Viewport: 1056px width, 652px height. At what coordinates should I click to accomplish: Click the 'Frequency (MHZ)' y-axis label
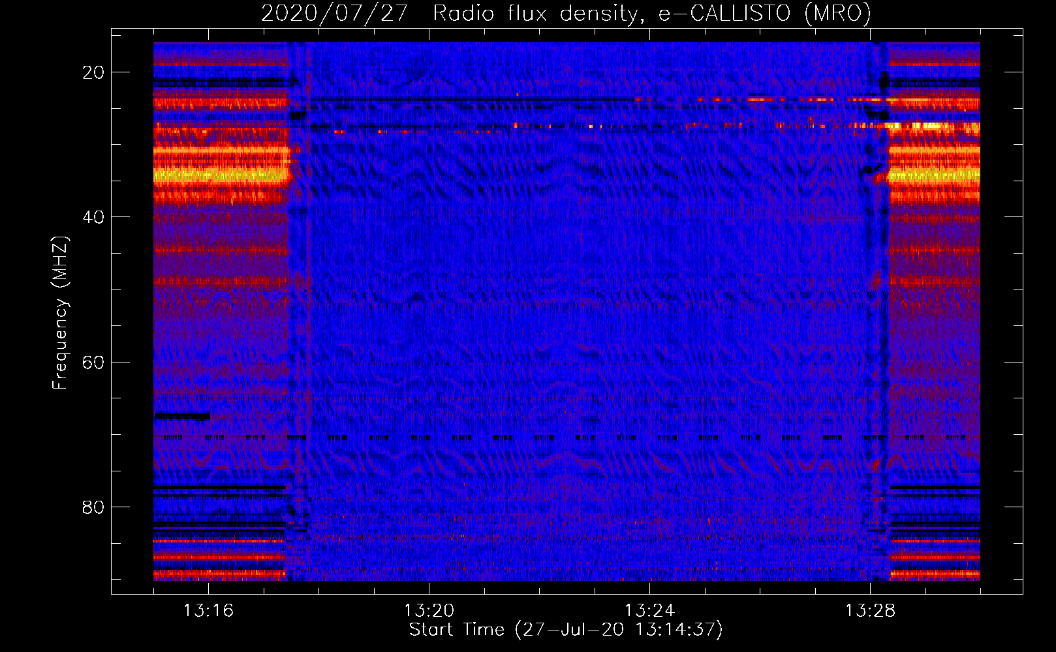point(59,313)
